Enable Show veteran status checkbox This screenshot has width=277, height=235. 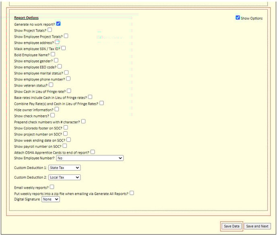[x=51, y=85]
